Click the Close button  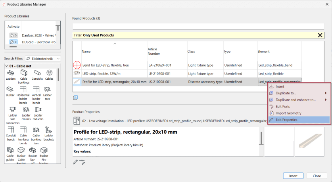tap(317, 176)
